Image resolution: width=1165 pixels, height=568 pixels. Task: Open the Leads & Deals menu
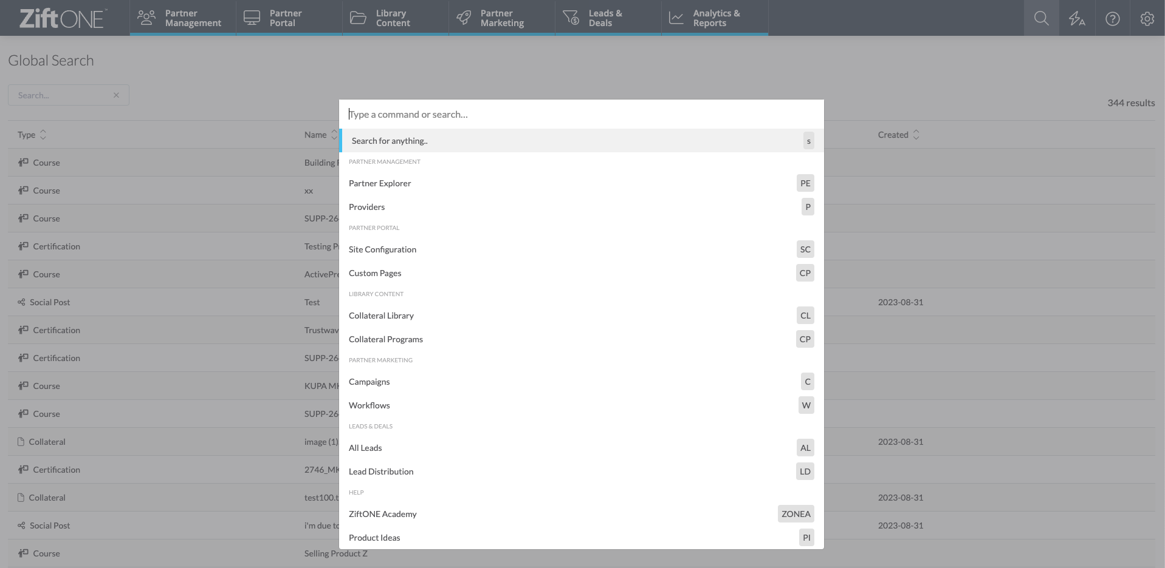pyautogui.click(x=608, y=18)
